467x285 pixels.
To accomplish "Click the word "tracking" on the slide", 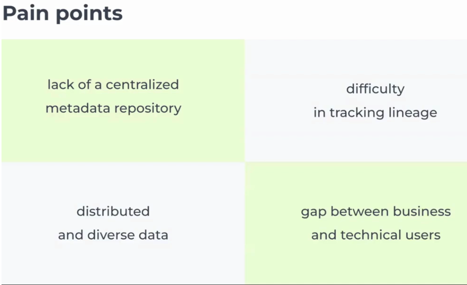I will point(359,113).
